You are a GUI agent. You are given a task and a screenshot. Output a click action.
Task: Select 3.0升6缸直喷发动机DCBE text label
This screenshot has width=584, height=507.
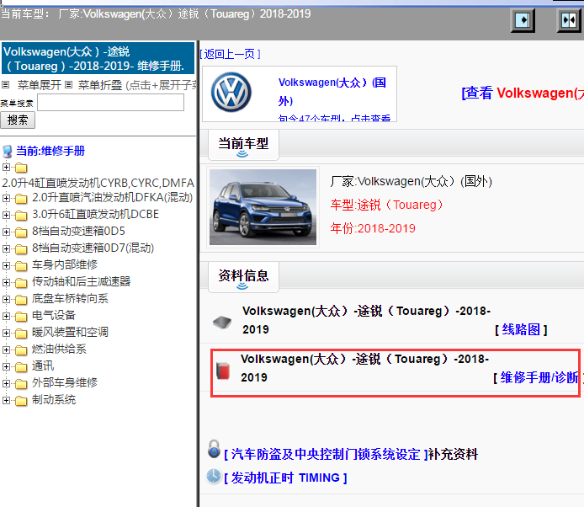[95, 215]
